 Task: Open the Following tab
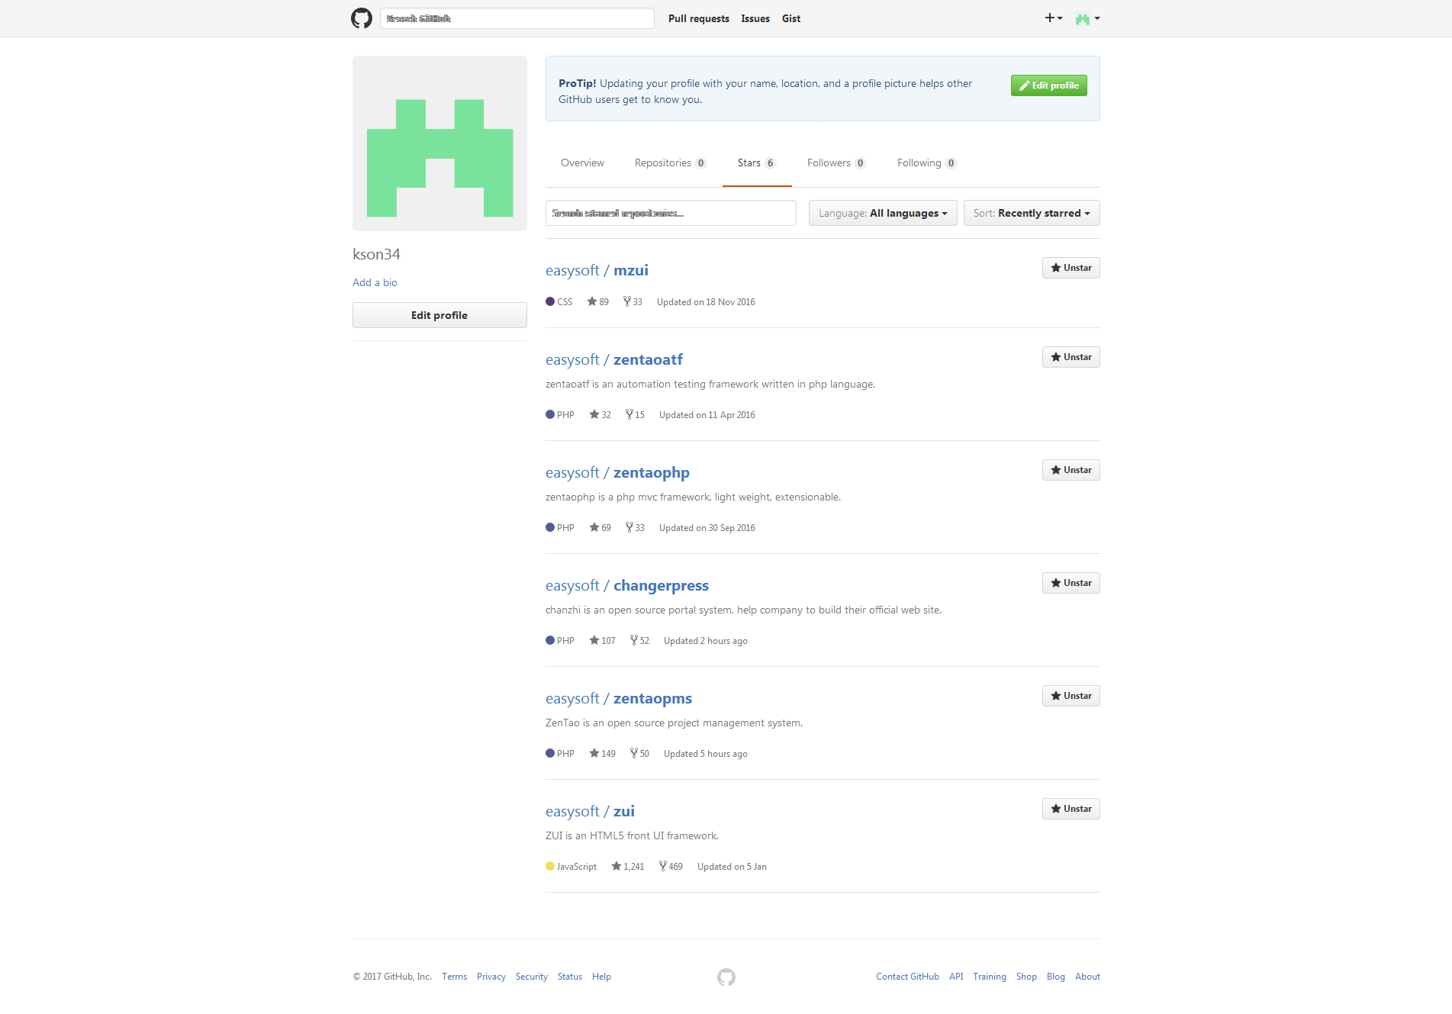pos(927,163)
